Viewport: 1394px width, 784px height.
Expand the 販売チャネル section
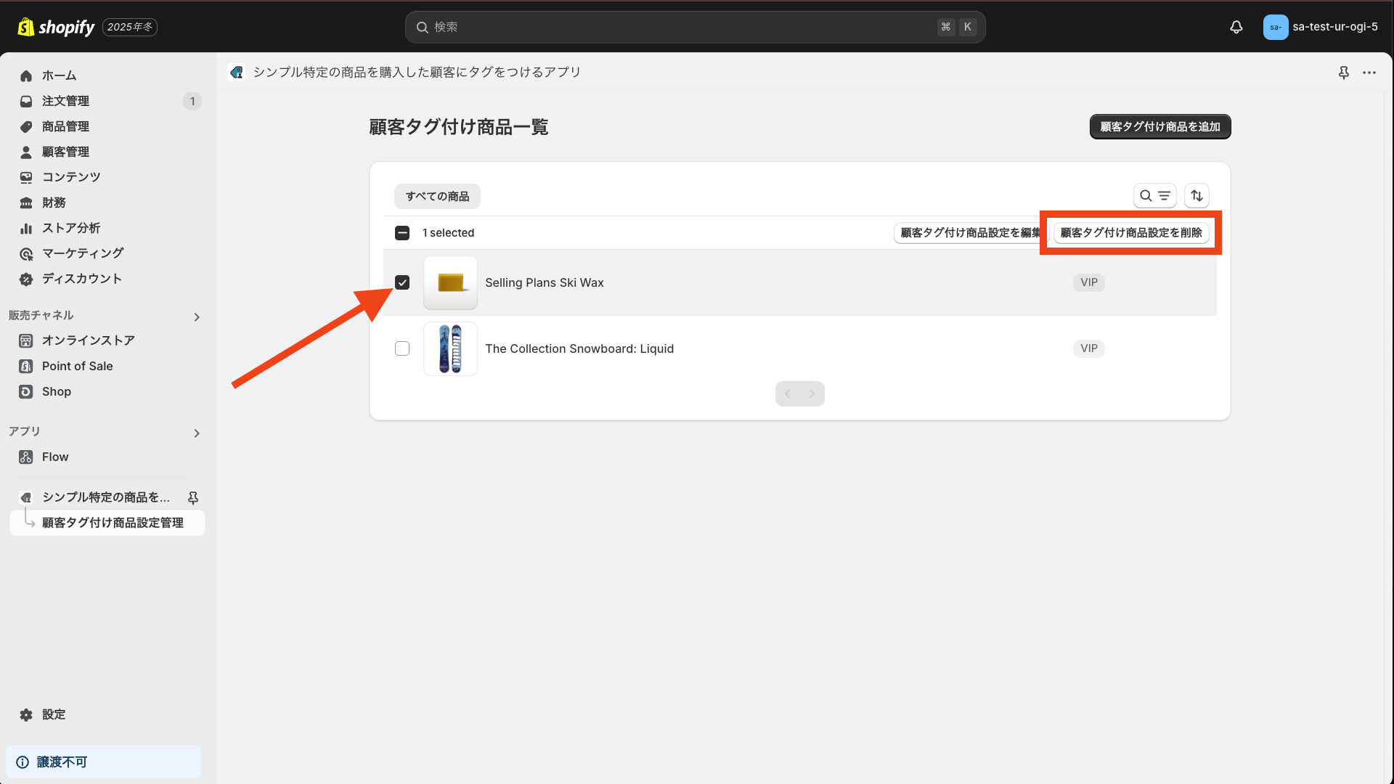[x=196, y=317]
